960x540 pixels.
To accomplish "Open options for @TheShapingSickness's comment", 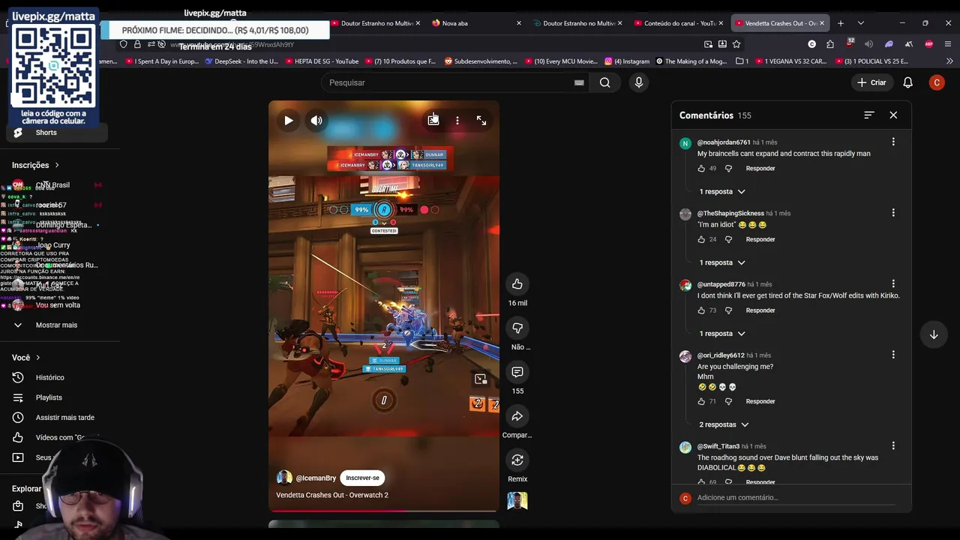I will point(893,213).
